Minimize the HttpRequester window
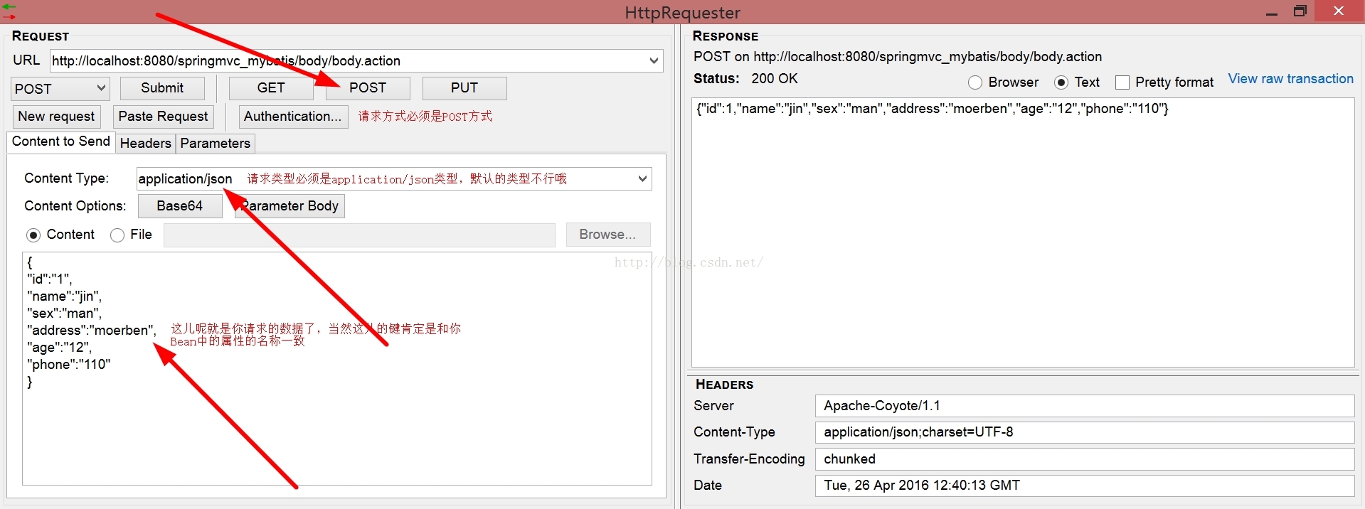This screenshot has height=509, width=1365. (x=1272, y=12)
